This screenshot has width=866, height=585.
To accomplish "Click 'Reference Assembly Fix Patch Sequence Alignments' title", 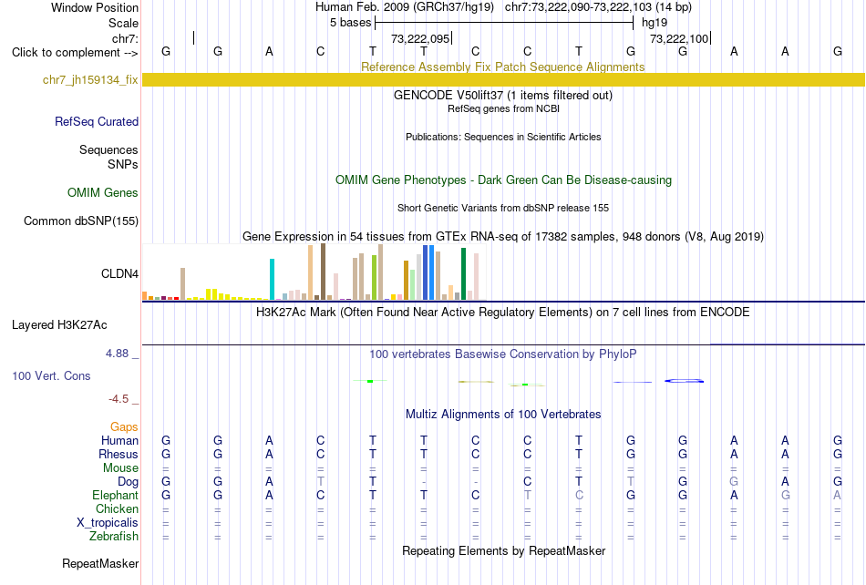I will (x=502, y=67).
